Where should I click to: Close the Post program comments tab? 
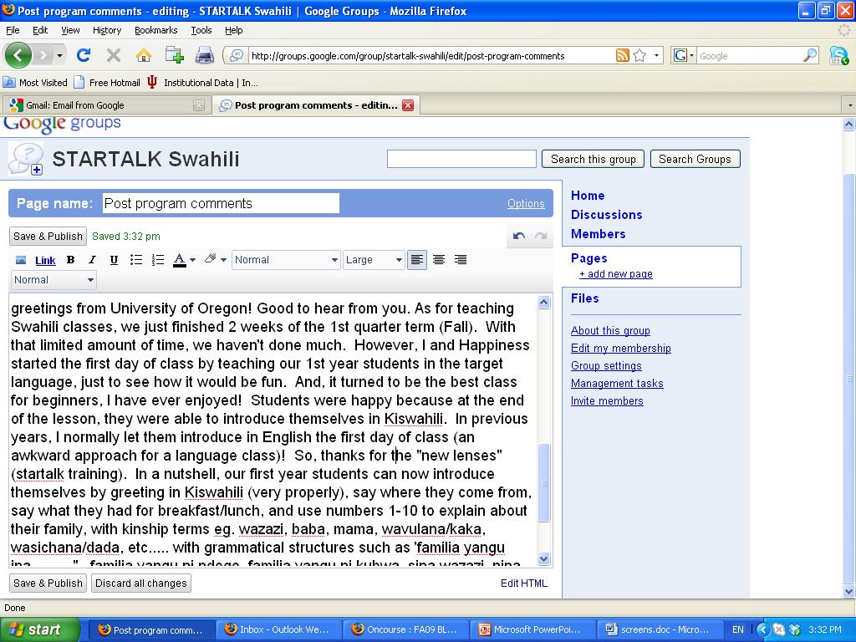point(408,105)
